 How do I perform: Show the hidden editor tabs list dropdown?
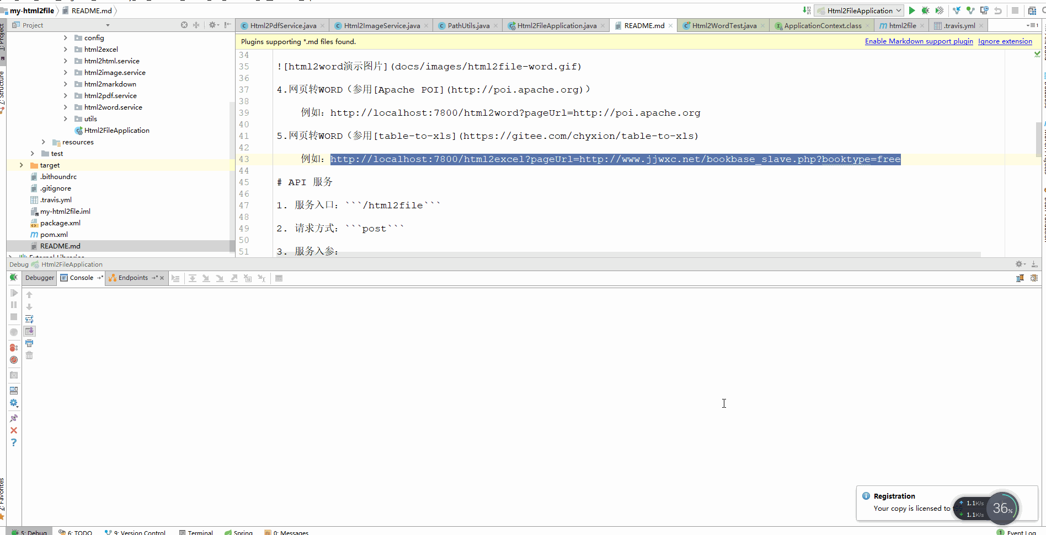[x=1032, y=25]
